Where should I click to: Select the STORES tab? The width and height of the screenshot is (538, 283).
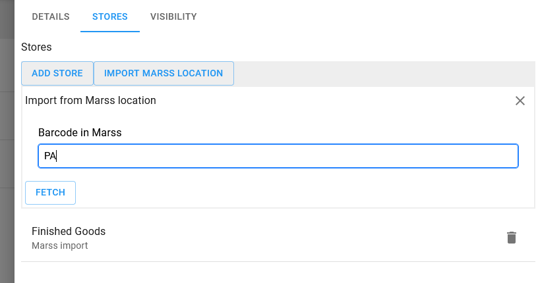(x=110, y=16)
